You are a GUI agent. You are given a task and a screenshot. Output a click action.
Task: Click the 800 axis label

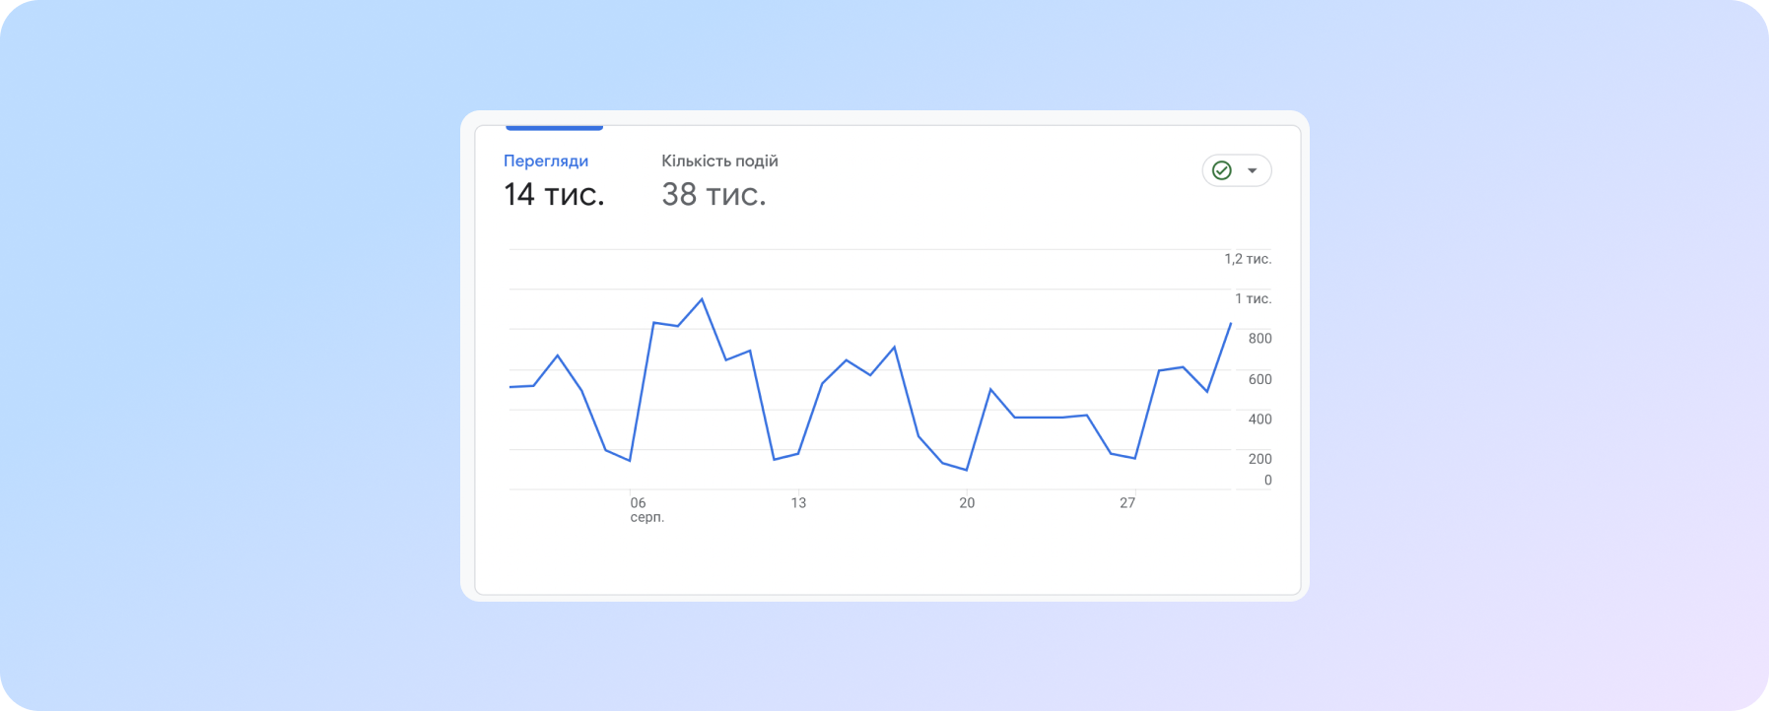[1259, 339]
